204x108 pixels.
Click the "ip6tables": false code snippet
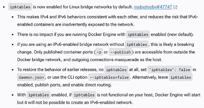point(170,70)
